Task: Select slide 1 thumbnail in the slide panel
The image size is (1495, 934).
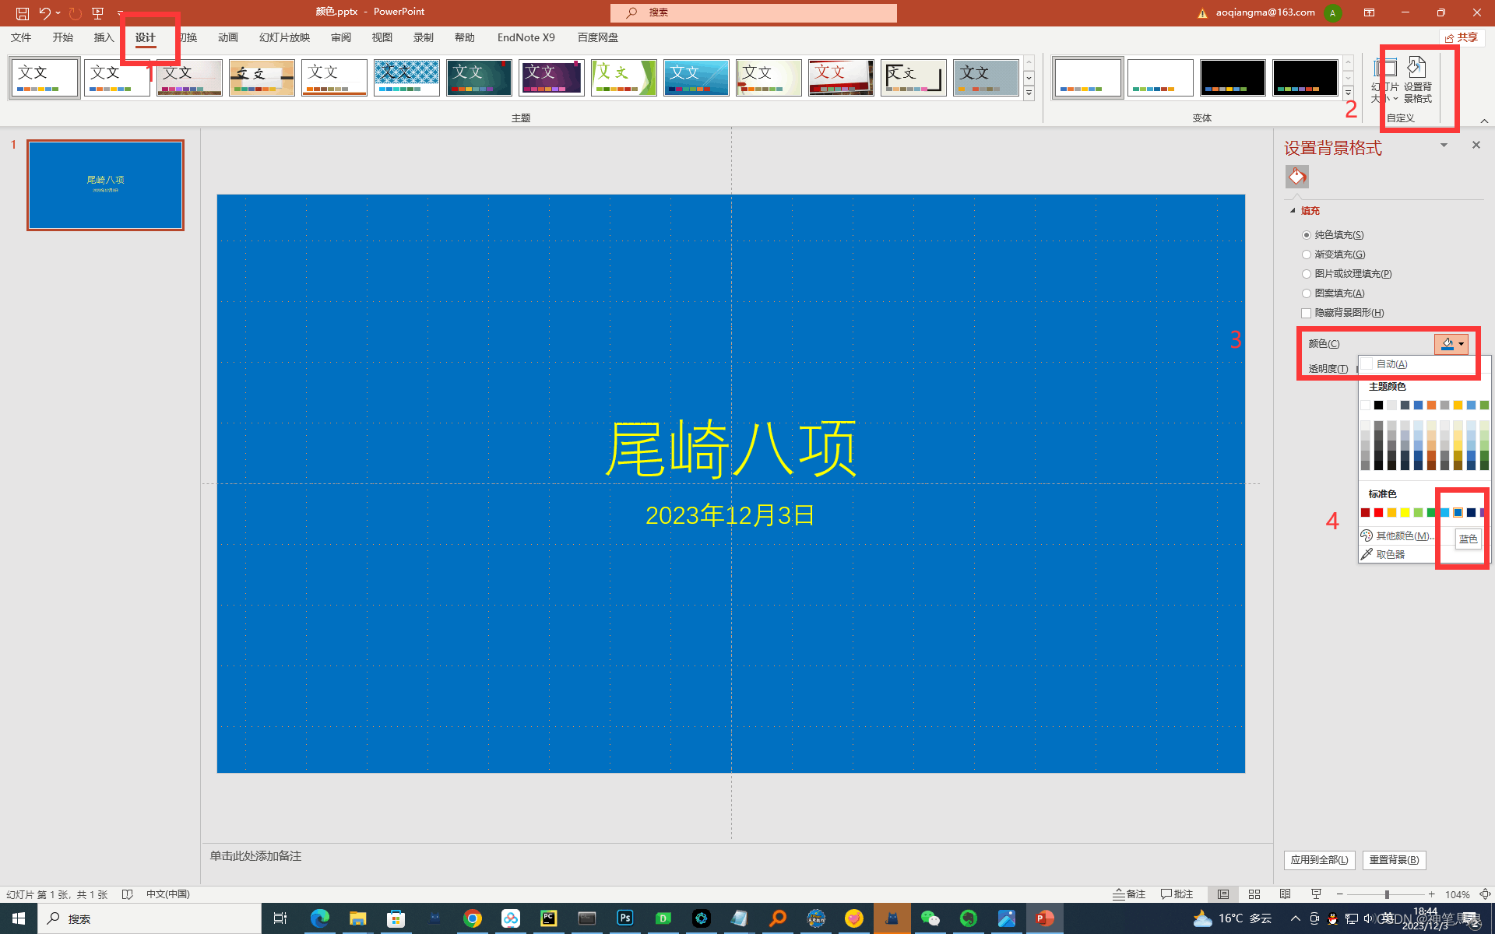Action: [x=105, y=185]
